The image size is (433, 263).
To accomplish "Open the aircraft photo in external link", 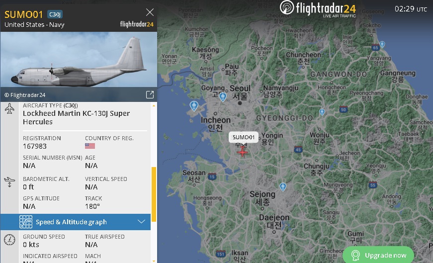I will pos(150,95).
